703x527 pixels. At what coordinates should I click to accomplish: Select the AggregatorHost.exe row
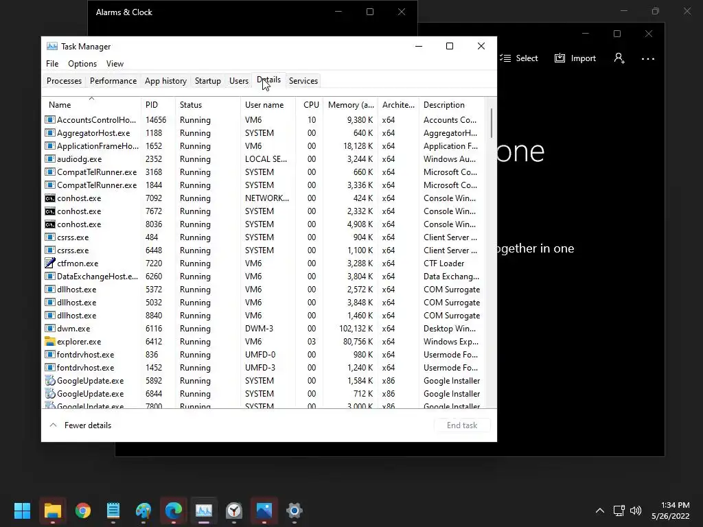[264, 133]
